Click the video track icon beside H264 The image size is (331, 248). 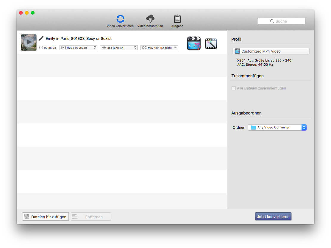click(x=63, y=48)
